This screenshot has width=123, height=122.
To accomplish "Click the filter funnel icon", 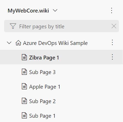I will point(13,26).
